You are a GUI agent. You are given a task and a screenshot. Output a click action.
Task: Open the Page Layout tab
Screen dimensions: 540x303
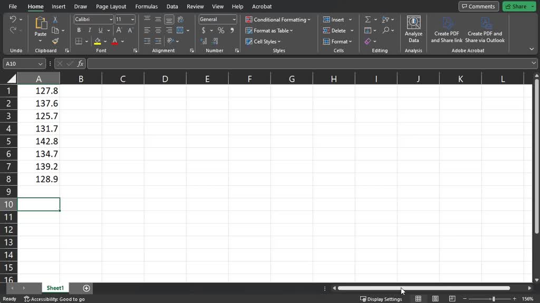click(x=111, y=6)
